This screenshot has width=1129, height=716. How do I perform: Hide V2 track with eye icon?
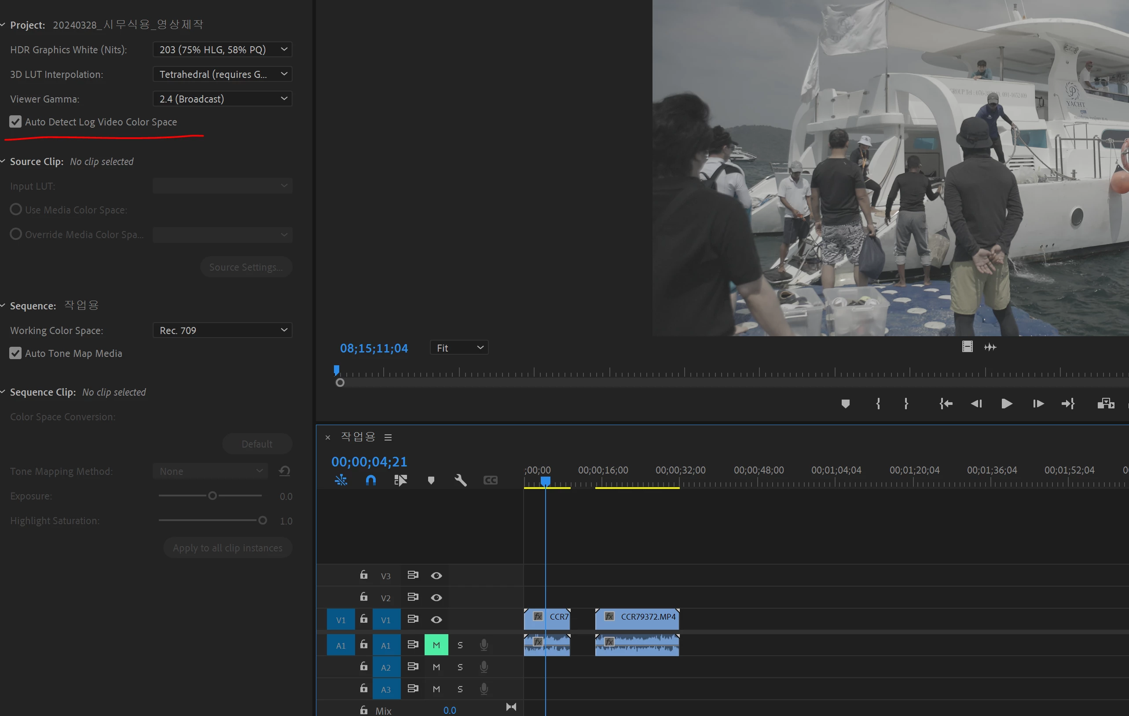coord(436,597)
